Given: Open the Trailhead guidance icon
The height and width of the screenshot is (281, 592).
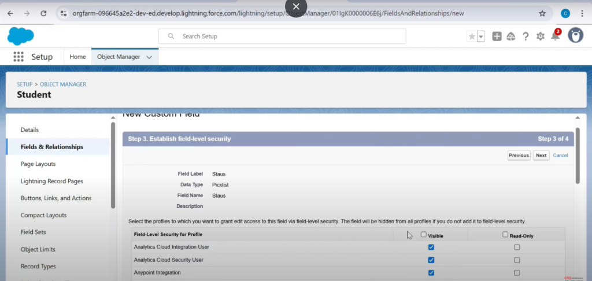Looking at the screenshot, I should pyautogui.click(x=511, y=36).
